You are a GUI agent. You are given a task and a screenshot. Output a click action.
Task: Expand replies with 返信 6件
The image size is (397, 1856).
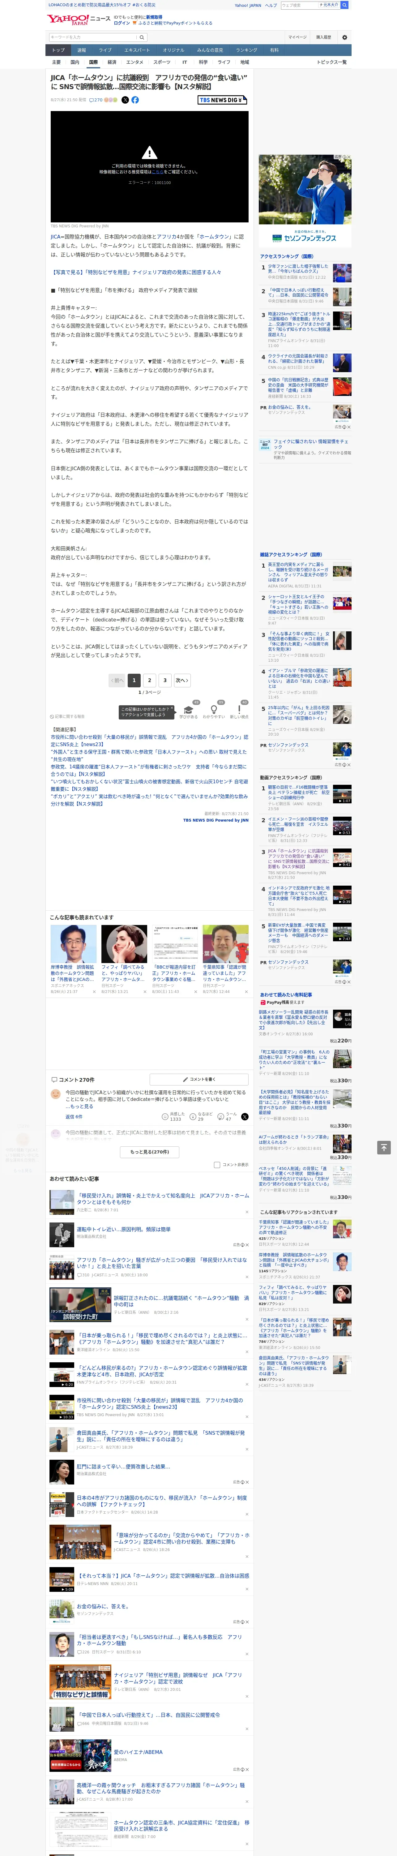74,1117
